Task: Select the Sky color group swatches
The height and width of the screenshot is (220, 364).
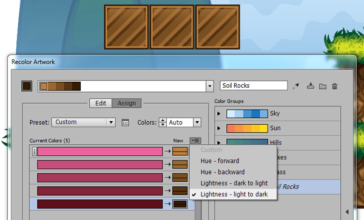Action: (247, 114)
